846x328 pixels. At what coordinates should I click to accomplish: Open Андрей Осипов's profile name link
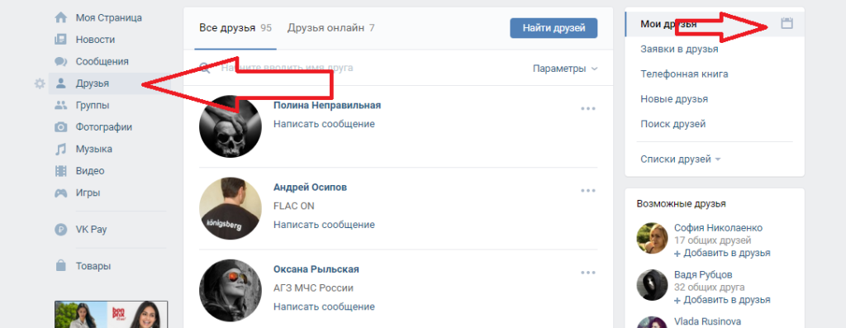[x=311, y=188]
